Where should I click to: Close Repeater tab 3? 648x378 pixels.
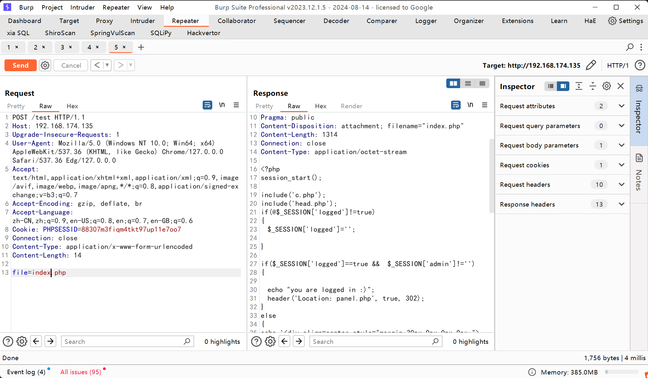(x=70, y=47)
